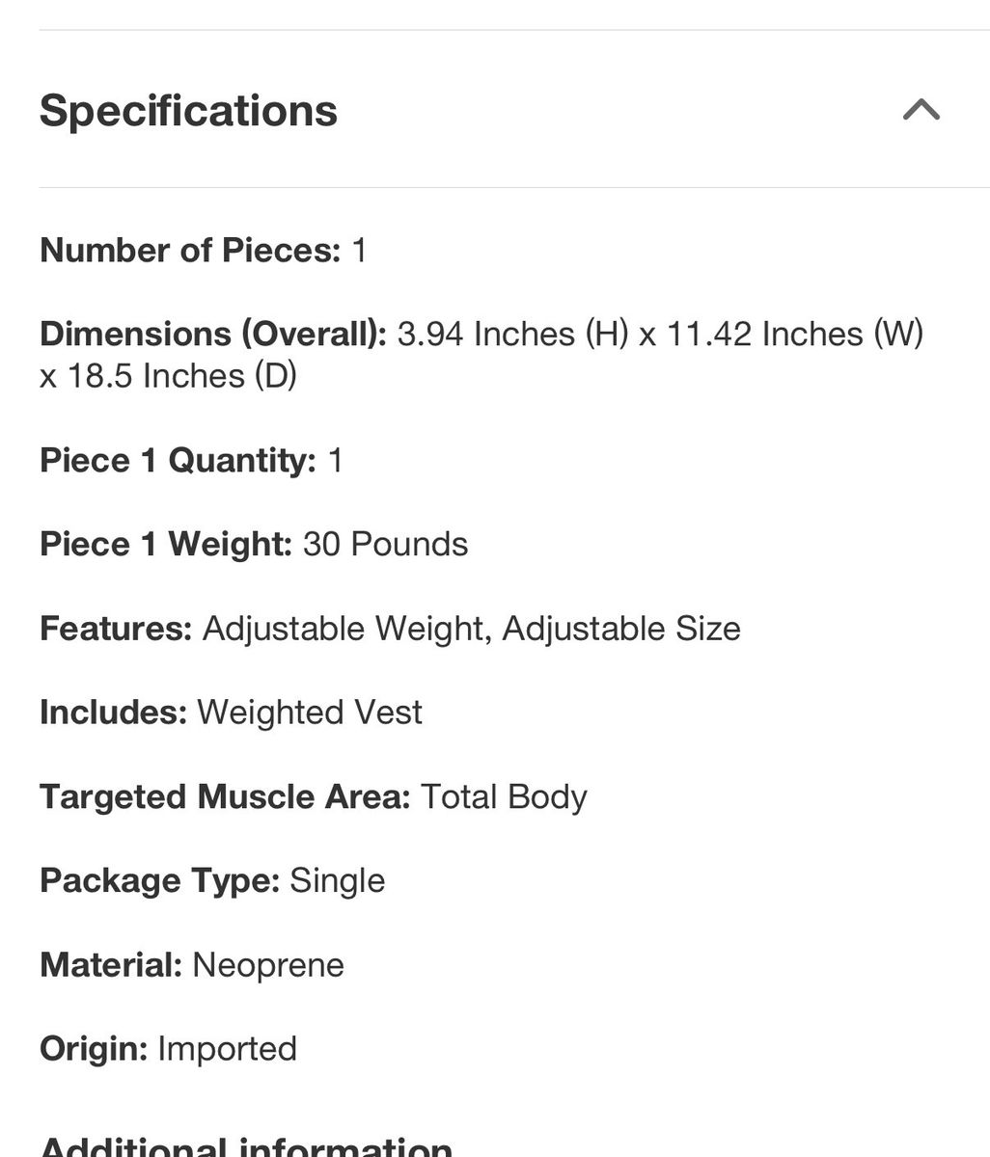990x1157 pixels.
Task: Select the Dimensions (Overall) label
Action: [213, 334]
